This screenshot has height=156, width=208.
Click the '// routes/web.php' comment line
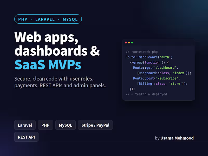tap(142, 52)
